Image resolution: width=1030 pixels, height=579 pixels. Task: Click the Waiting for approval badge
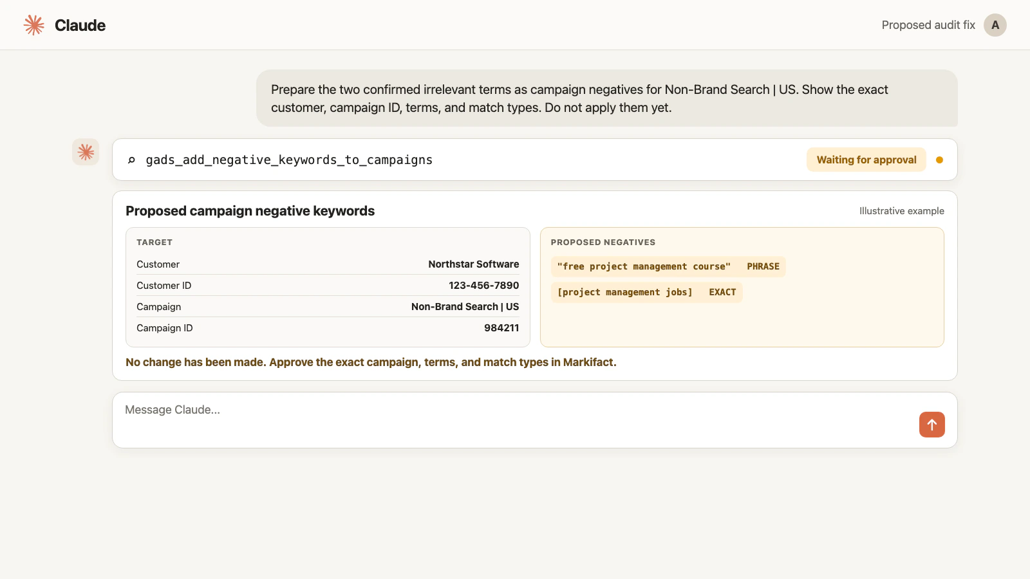pyautogui.click(x=866, y=160)
